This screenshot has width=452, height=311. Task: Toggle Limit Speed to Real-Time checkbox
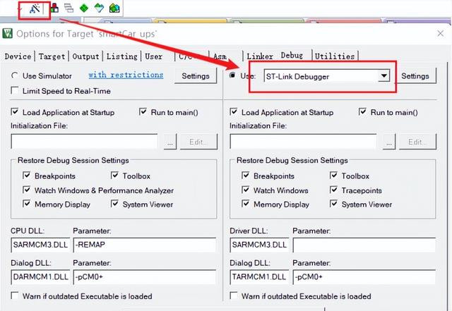[14, 90]
